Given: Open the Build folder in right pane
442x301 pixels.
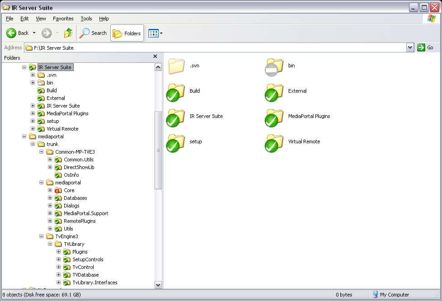Looking at the screenshot, I should pos(176,92).
